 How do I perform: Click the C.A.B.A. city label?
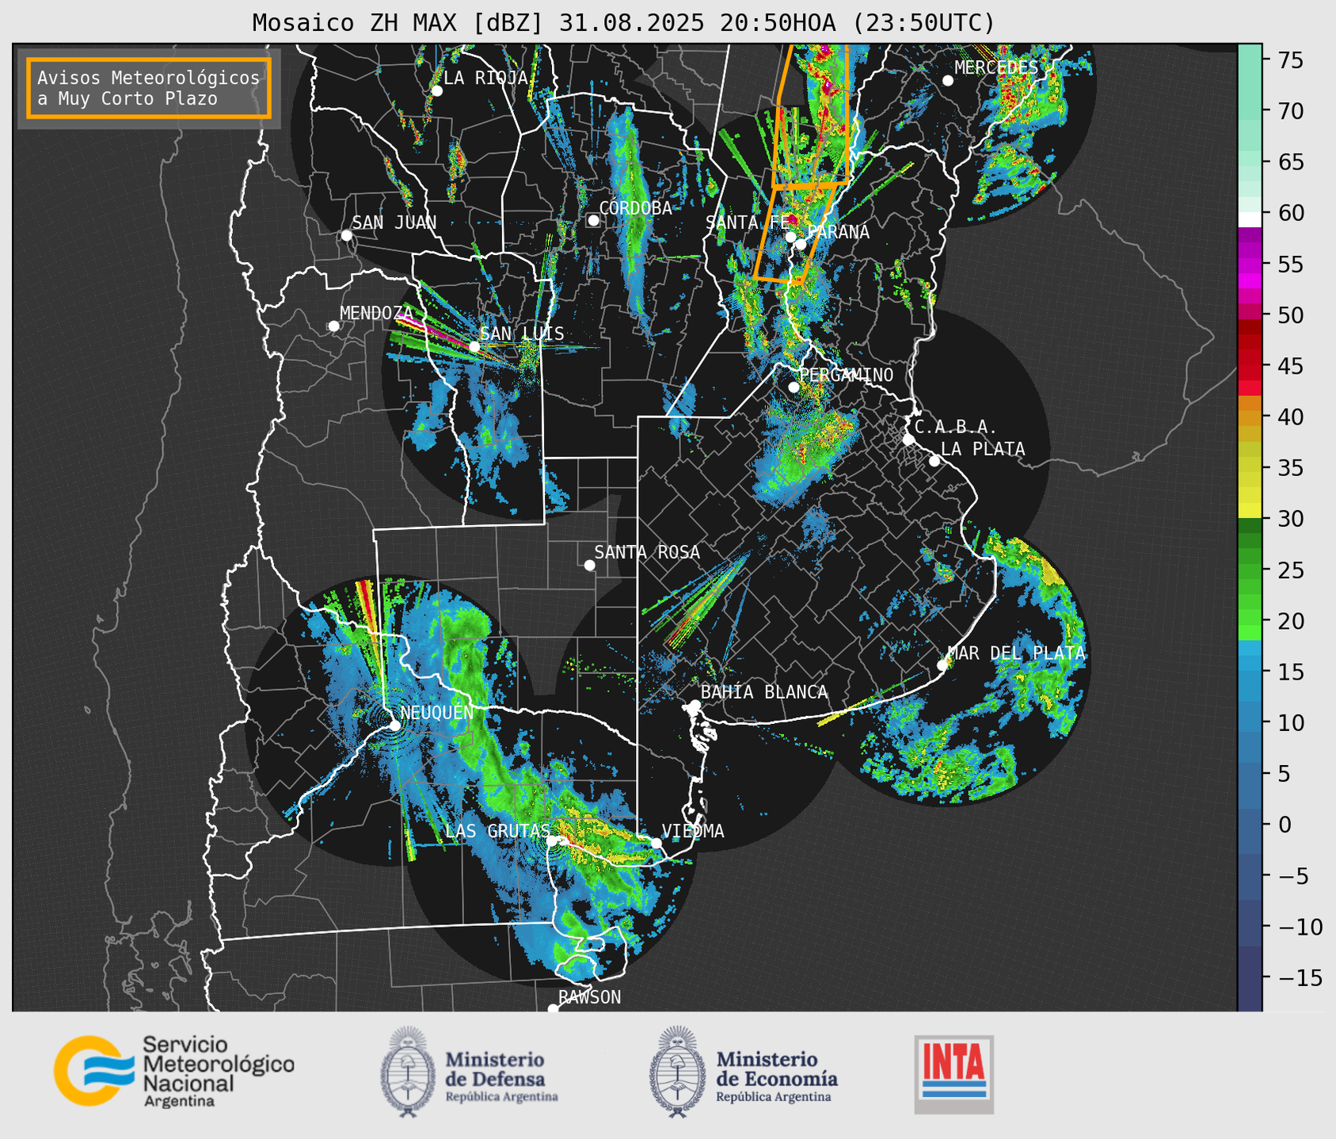tap(956, 428)
